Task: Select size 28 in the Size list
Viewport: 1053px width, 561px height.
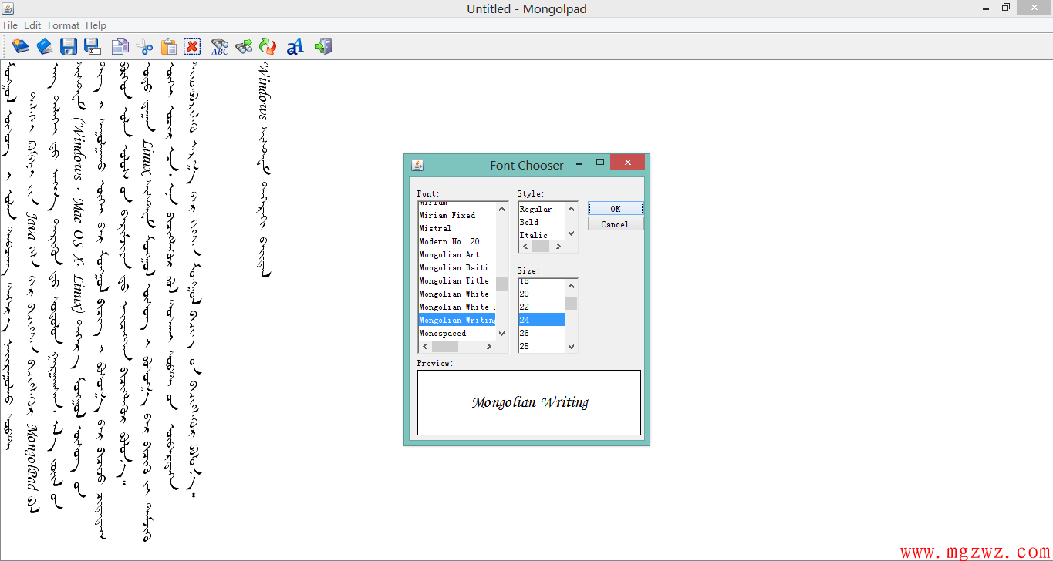Action: click(542, 346)
